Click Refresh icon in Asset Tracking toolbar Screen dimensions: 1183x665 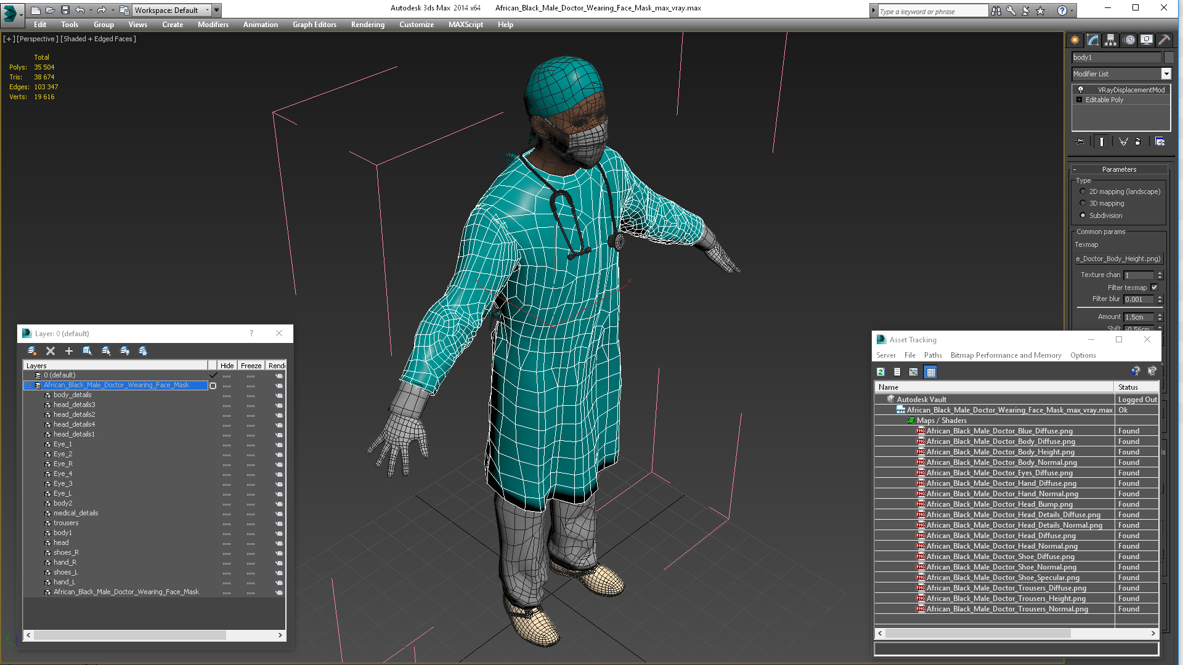coord(881,372)
